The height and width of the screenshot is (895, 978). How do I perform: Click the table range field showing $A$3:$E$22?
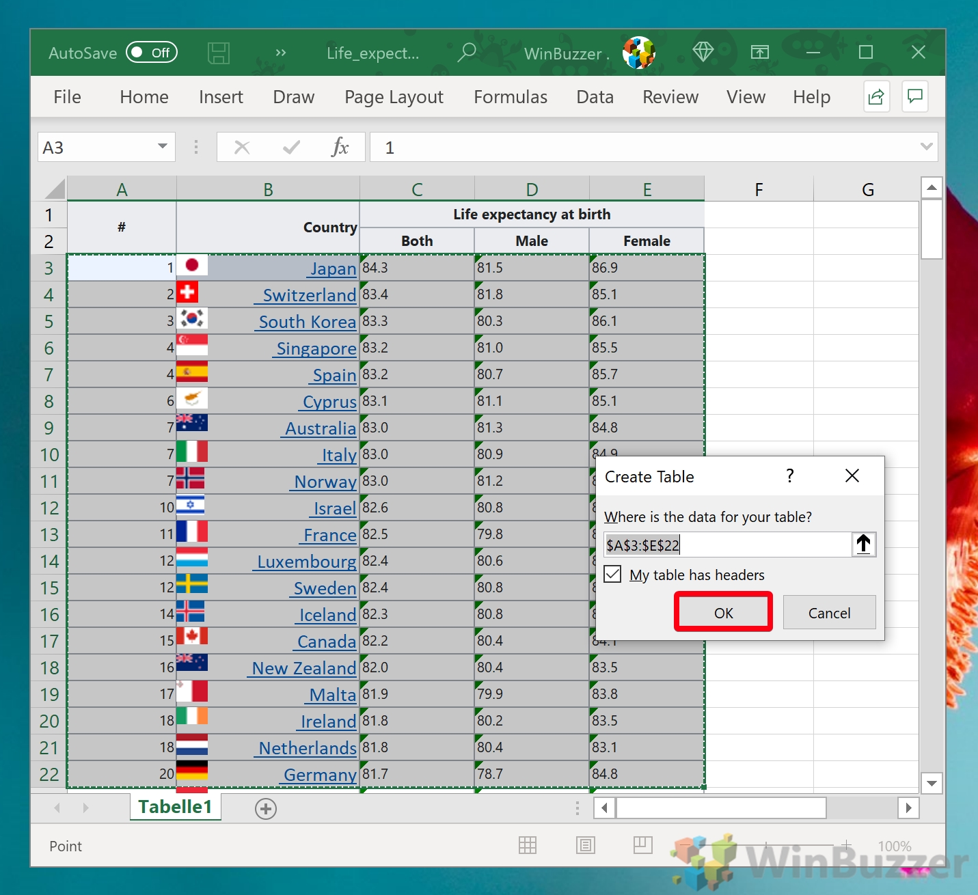coord(724,545)
